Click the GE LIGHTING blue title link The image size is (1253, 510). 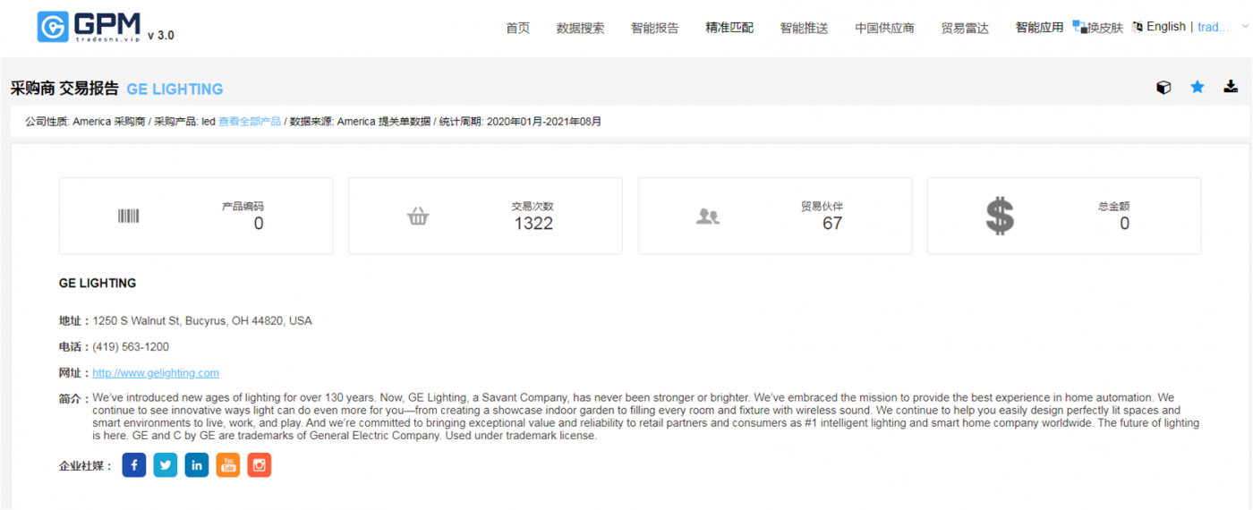click(x=175, y=89)
